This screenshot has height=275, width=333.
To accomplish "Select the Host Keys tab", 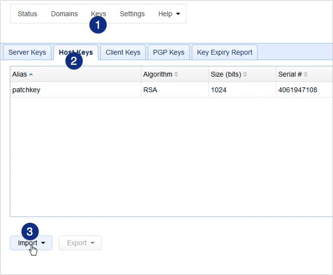I will click(76, 52).
